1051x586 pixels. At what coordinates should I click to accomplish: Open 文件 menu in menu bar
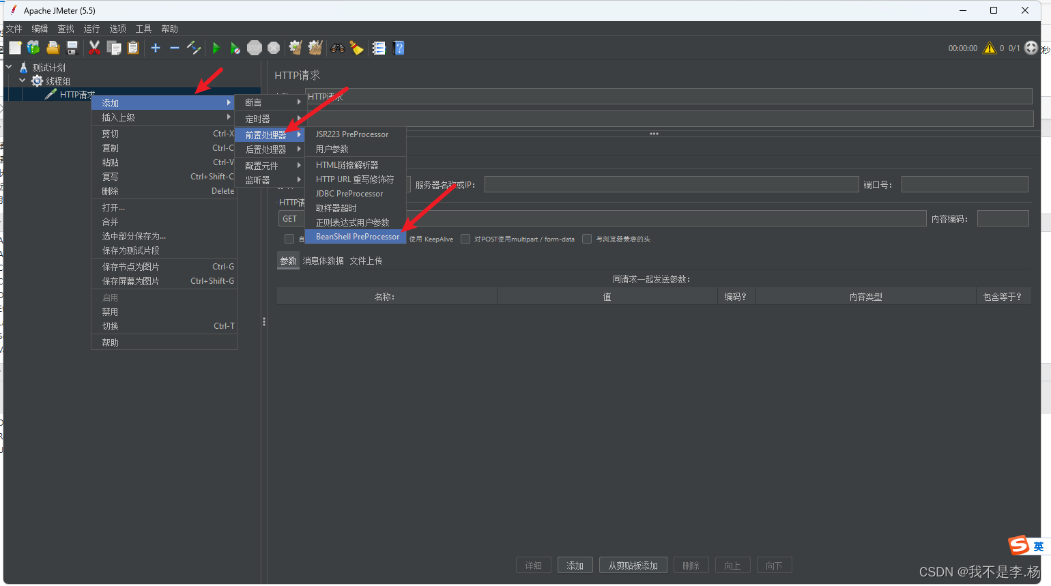pyautogui.click(x=14, y=29)
